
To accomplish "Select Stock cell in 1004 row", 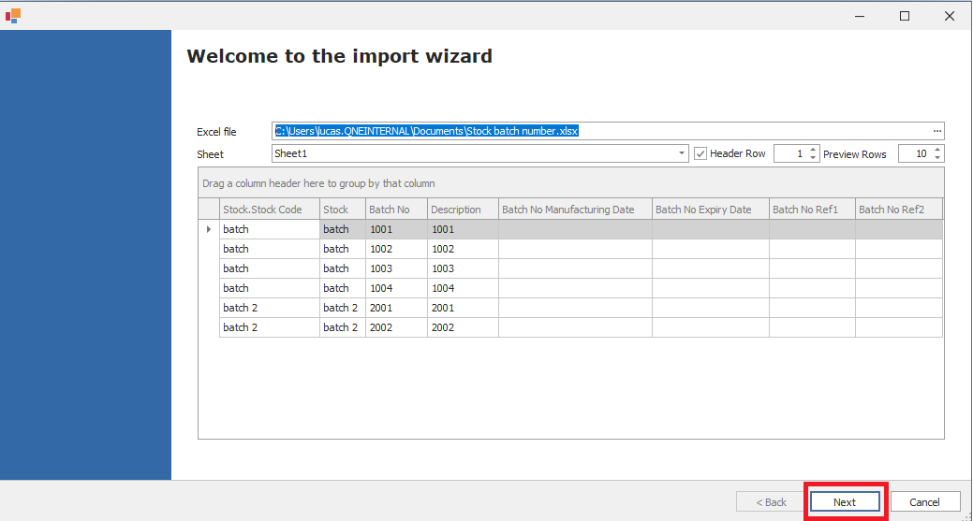I will (x=343, y=288).
